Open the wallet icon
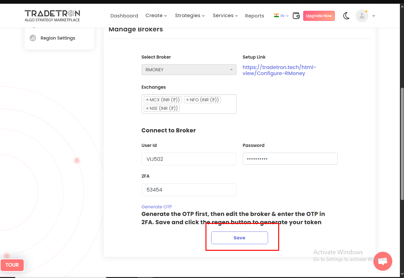 [296, 16]
